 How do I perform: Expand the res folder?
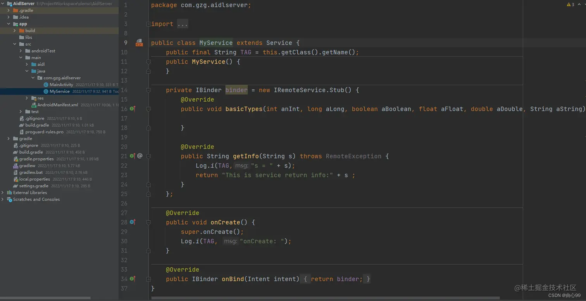[x=27, y=98]
